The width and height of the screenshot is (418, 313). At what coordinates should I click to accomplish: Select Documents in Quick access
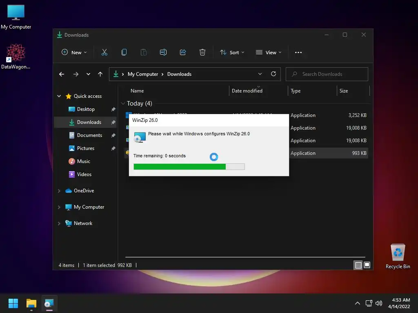click(x=85, y=135)
